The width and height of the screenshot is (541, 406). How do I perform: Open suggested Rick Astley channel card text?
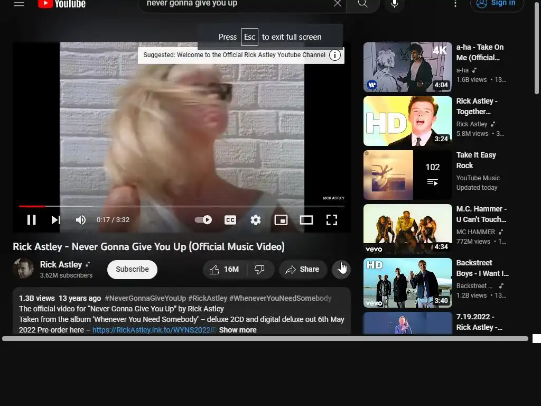(x=234, y=55)
